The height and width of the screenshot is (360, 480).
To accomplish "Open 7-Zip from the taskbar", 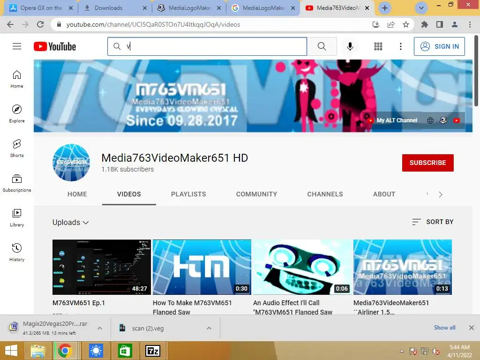I will coord(152,351).
